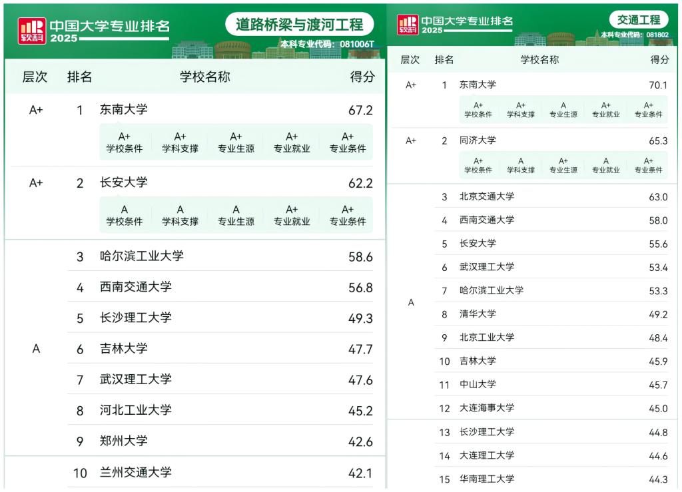Image resolution: width=682 pixels, height=492 pixels.
Task: Open 长安大学 ranked 2nd in the left list
Action: (124, 182)
